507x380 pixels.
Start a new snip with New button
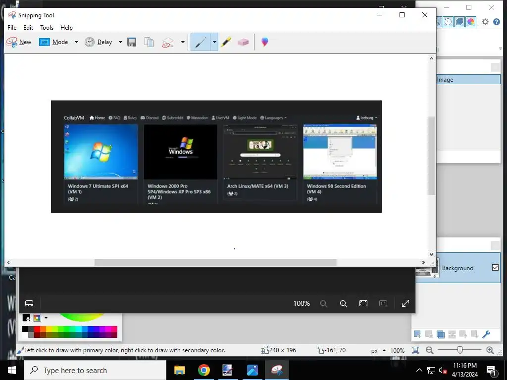(x=19, y=42)
